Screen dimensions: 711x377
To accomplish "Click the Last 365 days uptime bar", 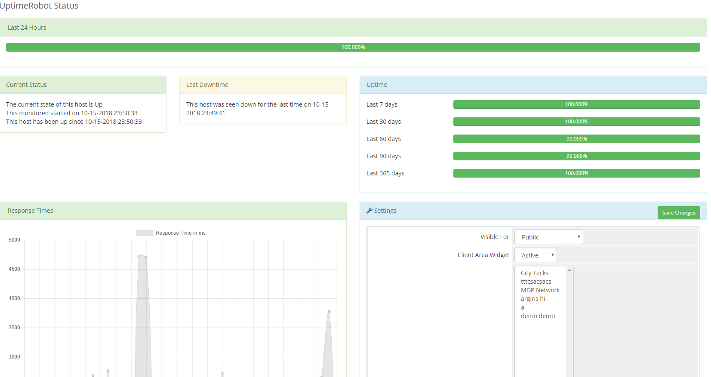I will (576, 173).
